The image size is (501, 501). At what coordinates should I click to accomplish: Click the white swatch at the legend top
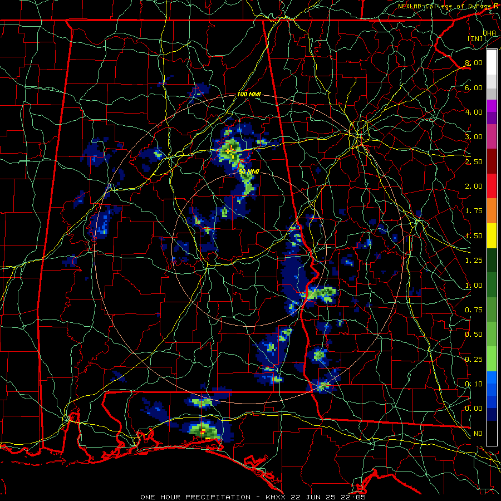coord(492,62)
